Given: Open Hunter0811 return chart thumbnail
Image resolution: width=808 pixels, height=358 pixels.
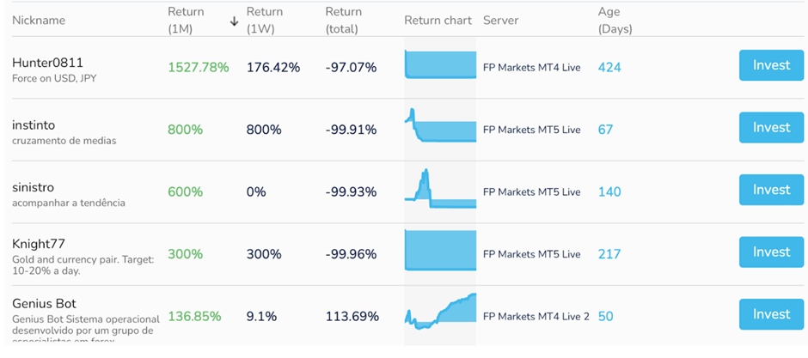Looking at the screenshot, I should pos(441,64).
